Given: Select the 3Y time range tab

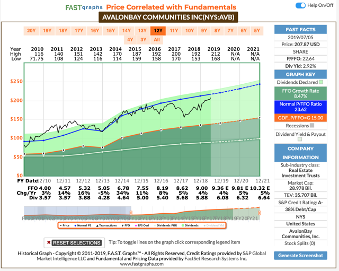Looking at the screenshot, I should point(144,40).
